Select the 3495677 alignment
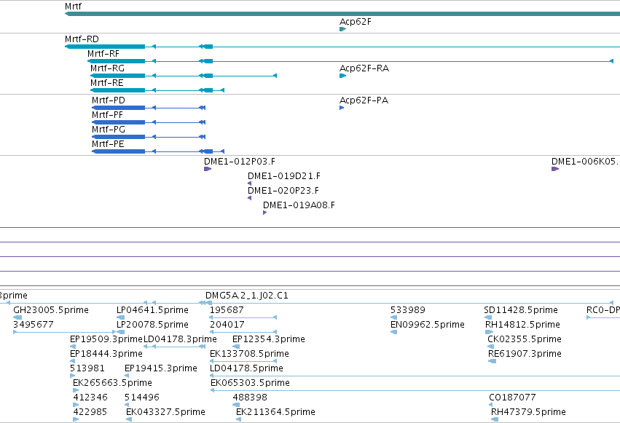 pos(65,332)
